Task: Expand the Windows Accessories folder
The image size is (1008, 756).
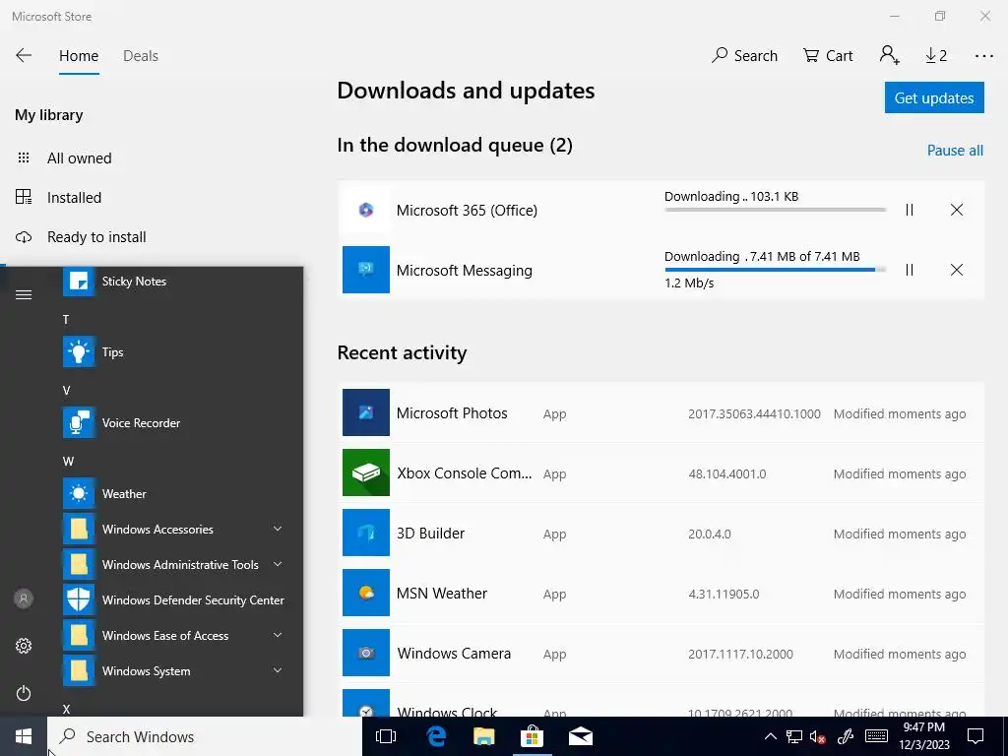Action: (173, 529)
